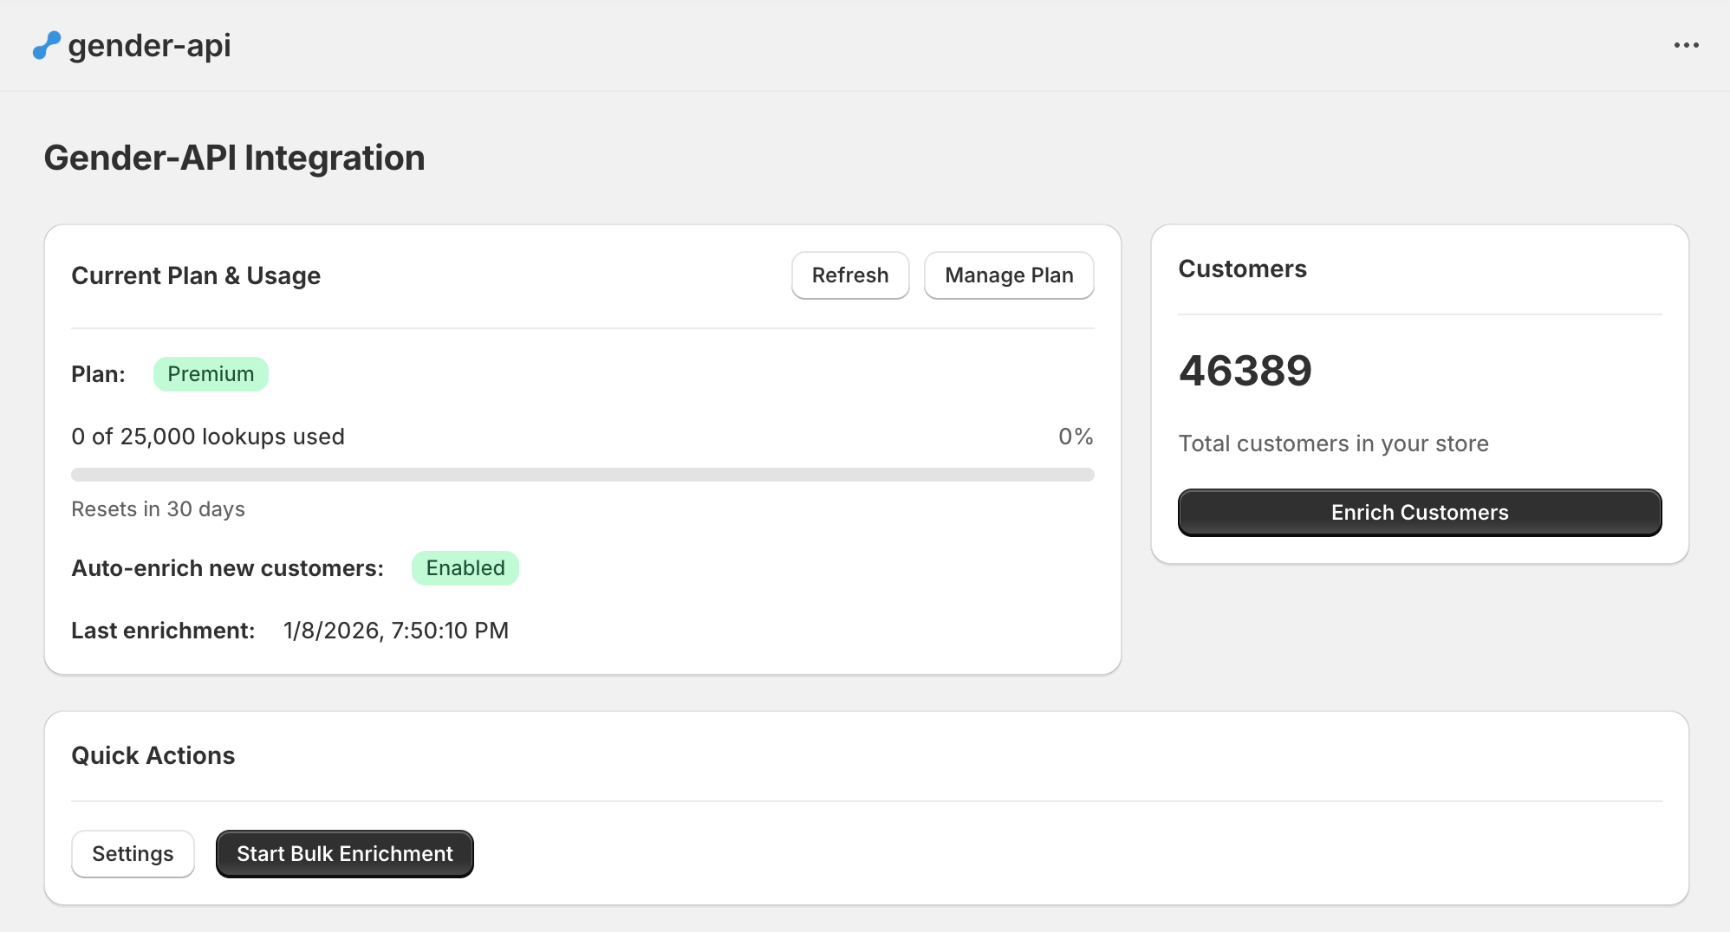This screenshot has height=932, width=1730.
Task: Click the Quick Actions heading
Action: point(153,755)
